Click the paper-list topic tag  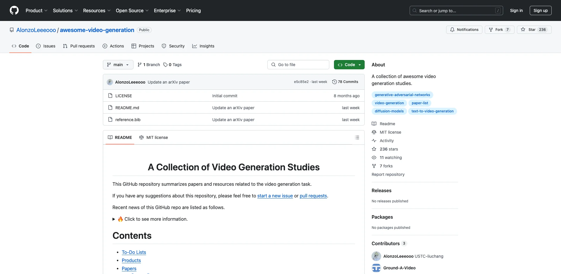(x=420, y=103)
